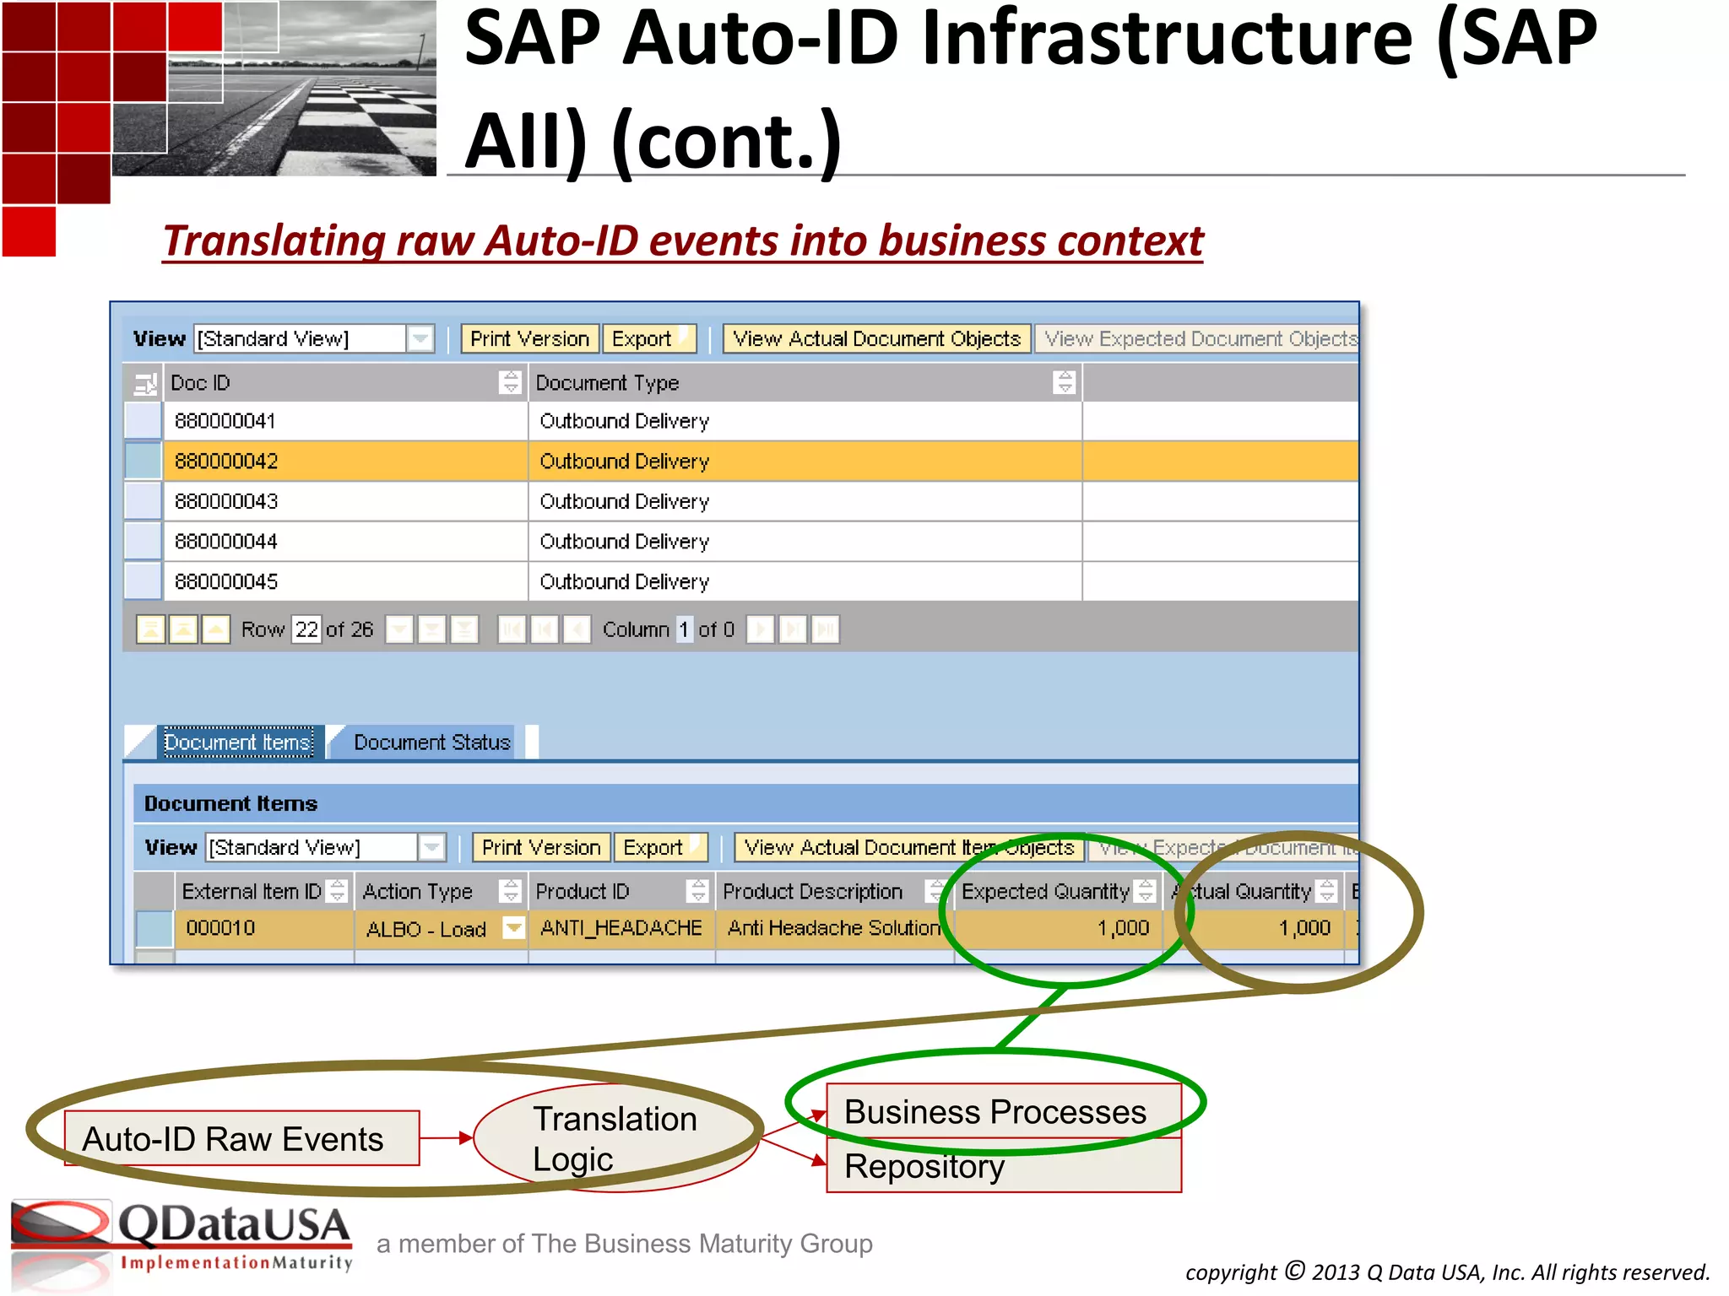Click the Row number field showing 22
Screen dimensions: 1729x1296
(x=306, y=629)
